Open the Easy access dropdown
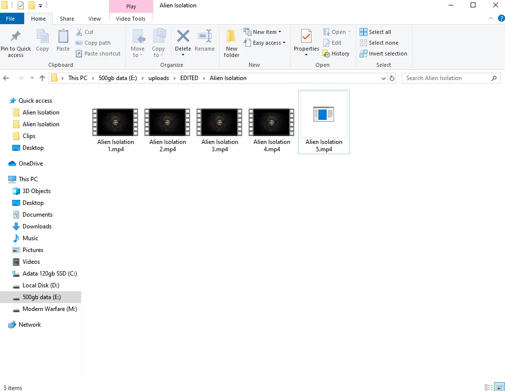 (265, 43)
